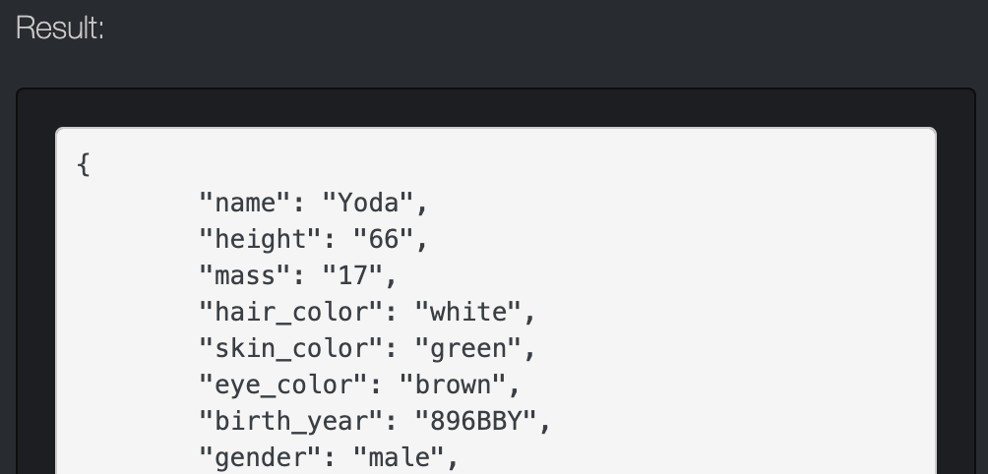The image size is (988, 474).
Task: Select the "green" skin color value
Action: pos(471,348)
